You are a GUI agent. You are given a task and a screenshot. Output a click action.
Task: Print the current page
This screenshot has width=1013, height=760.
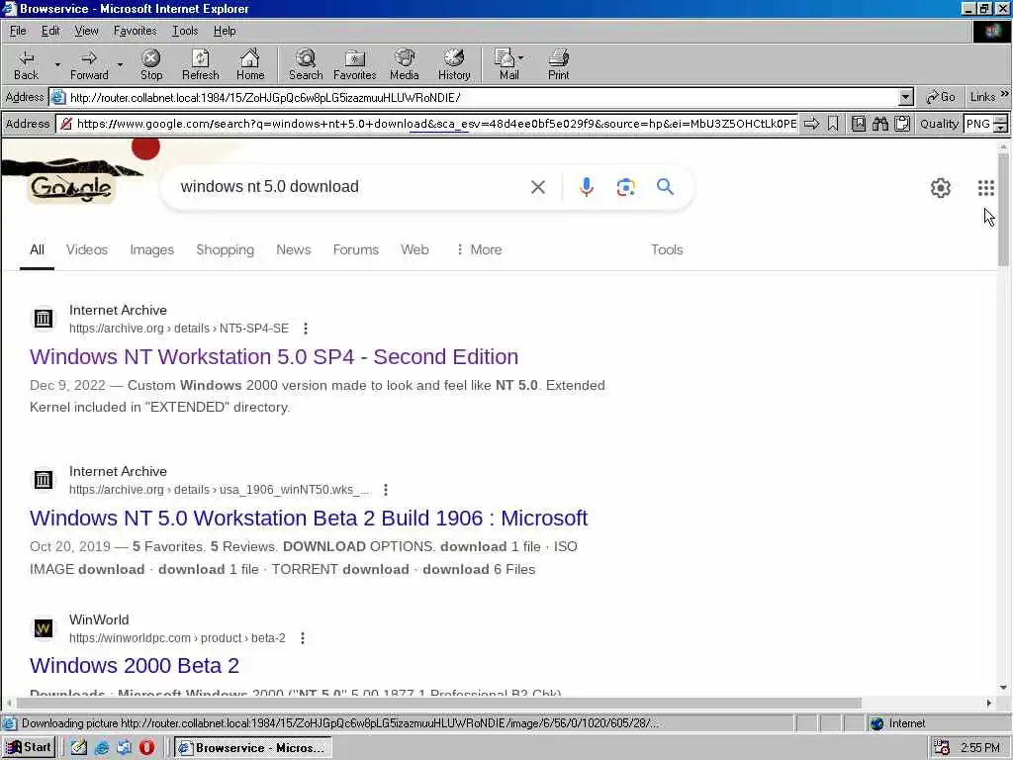coord(558,64)
